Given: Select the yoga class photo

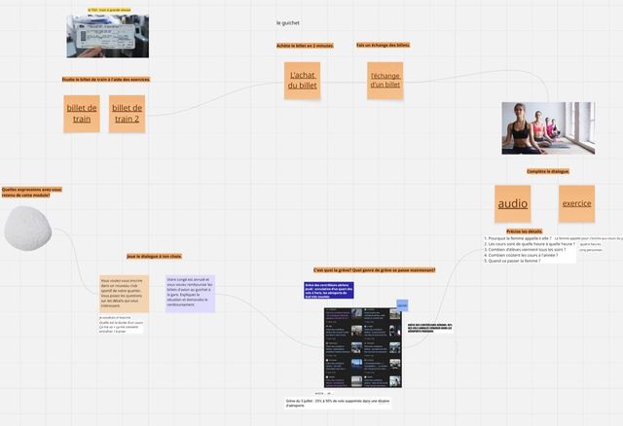Looking at the screenshot, I should tap(548, 128).
